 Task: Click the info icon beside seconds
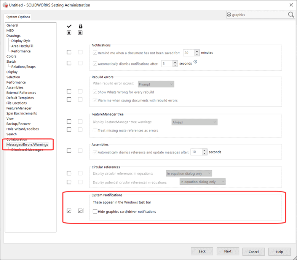tap(195, 62)
